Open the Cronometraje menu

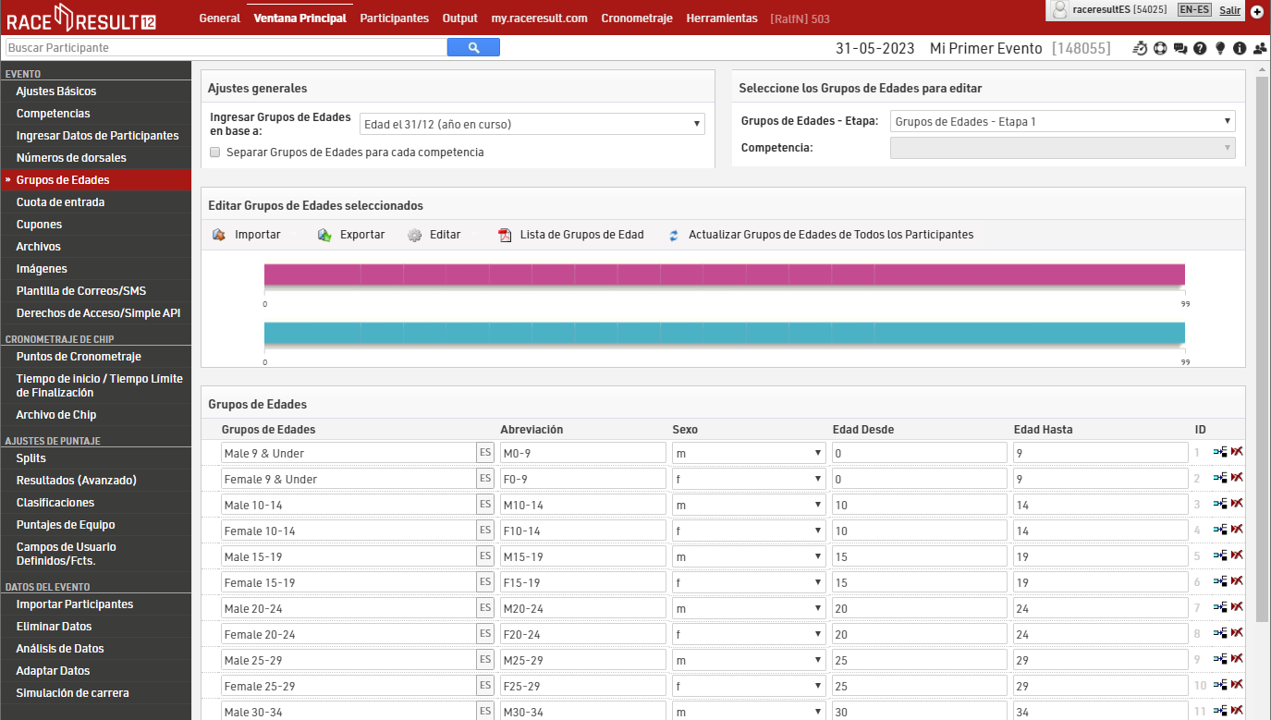pos(637,18)
